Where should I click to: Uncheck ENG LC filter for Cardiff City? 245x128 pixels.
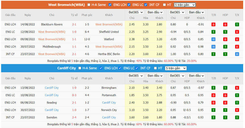click(x=120, y=68)
